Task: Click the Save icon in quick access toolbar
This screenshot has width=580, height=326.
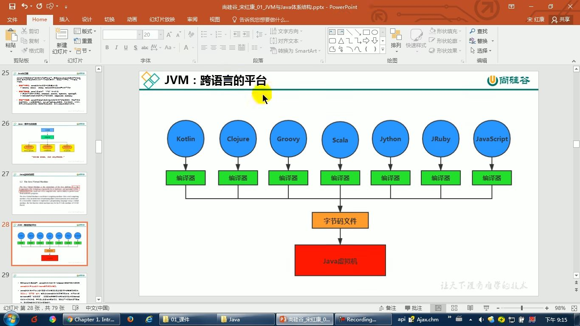Action: click(12, 6)
